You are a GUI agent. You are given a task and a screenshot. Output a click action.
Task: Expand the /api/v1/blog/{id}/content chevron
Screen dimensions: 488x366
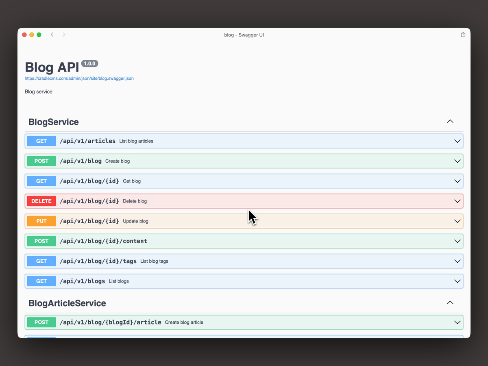[x=457, y=241]
